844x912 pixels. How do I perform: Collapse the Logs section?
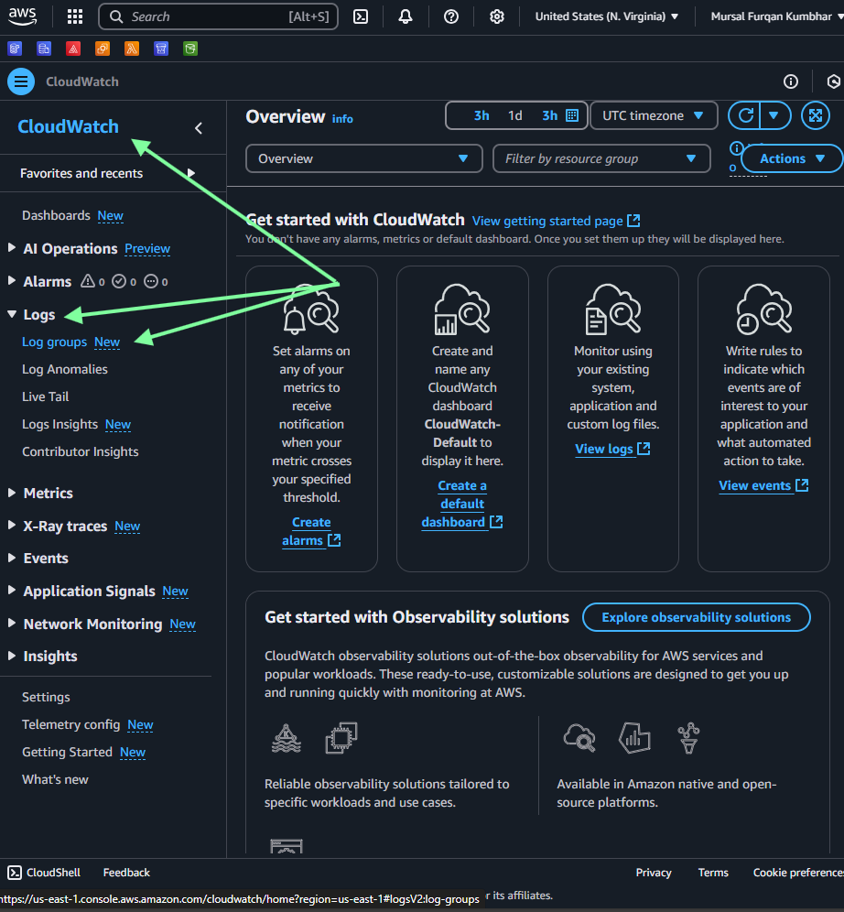tap(12, 314)
